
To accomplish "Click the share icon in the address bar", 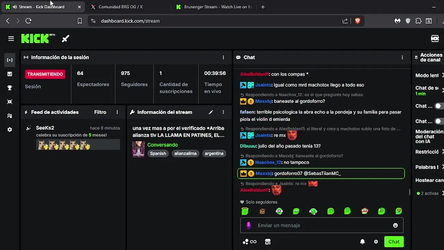I will coord(345,21).
